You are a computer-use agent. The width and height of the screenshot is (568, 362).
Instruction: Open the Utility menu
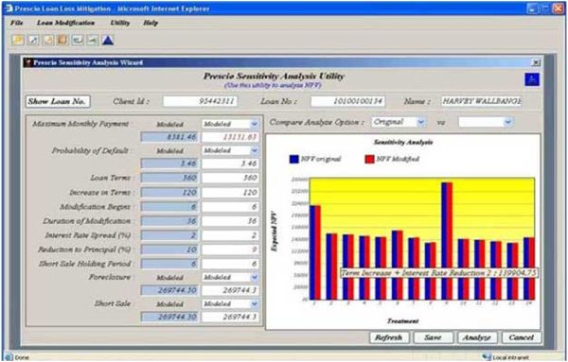coord(120,23)
